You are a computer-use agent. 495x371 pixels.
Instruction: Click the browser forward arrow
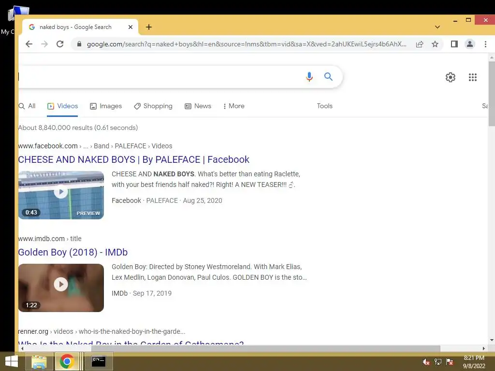pos(44,44)
